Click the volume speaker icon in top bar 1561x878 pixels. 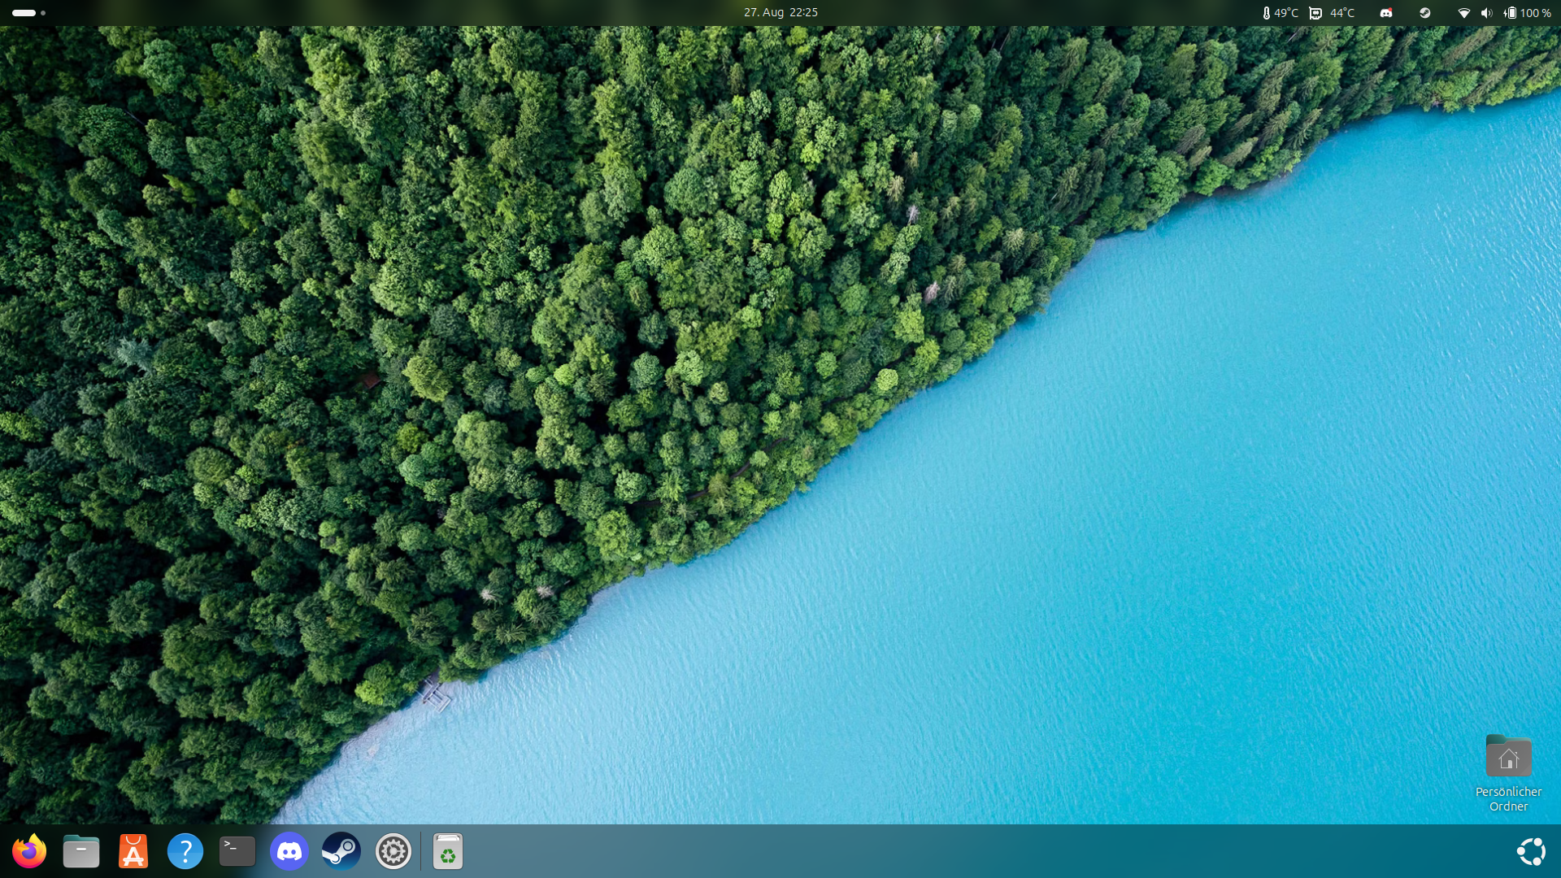point(1486,12)
